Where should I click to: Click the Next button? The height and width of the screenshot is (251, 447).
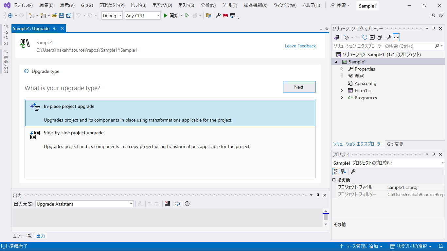coord(299,87)
